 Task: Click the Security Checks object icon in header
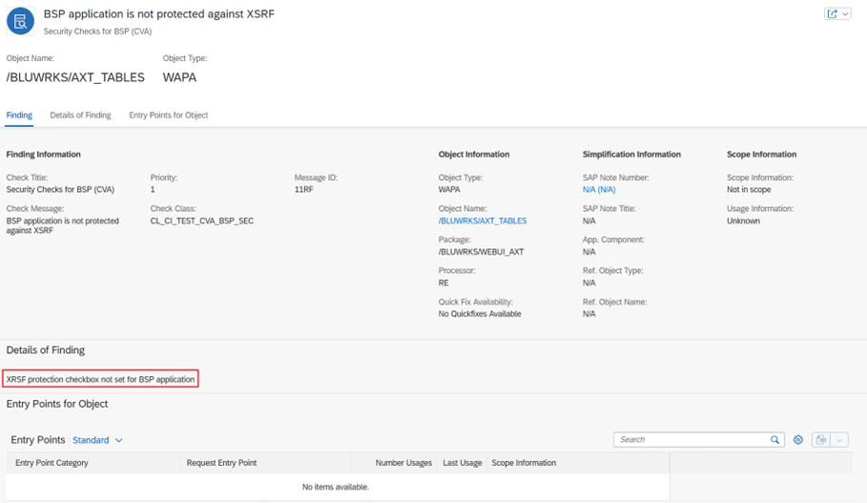20,21
